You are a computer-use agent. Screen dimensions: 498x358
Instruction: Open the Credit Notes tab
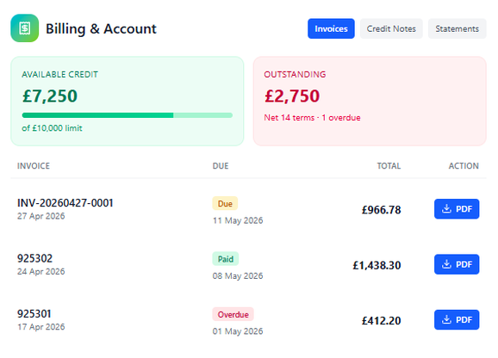[391, 28]
